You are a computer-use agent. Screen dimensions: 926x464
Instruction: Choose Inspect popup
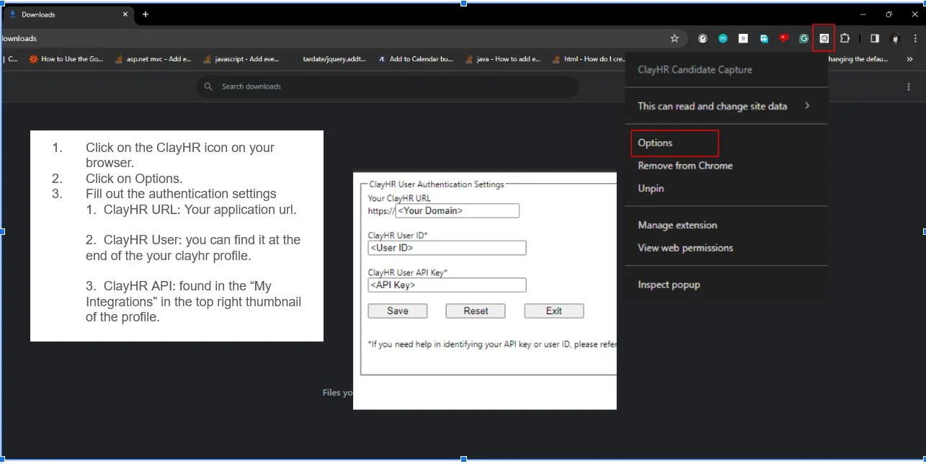click(726, 285)
